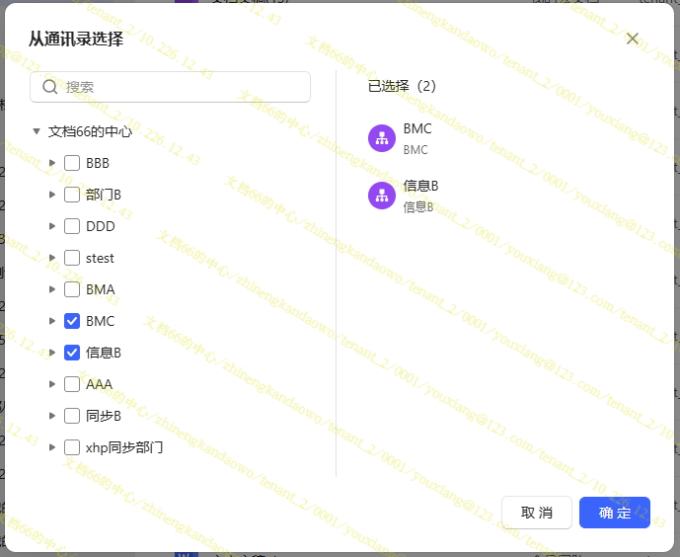Expand the BMA department arrow
Viewport: 680px width, 557px height.
coord(52,289)
